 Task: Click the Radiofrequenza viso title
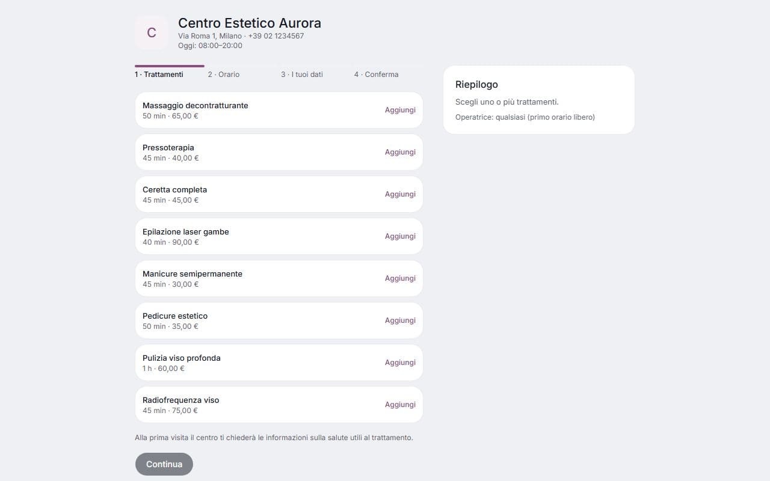(x=181, y=400)
